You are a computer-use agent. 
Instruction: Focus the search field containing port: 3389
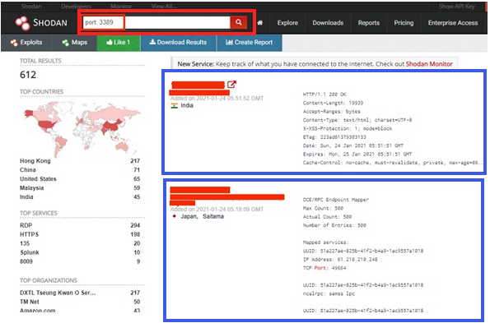(x=156, y=22)
